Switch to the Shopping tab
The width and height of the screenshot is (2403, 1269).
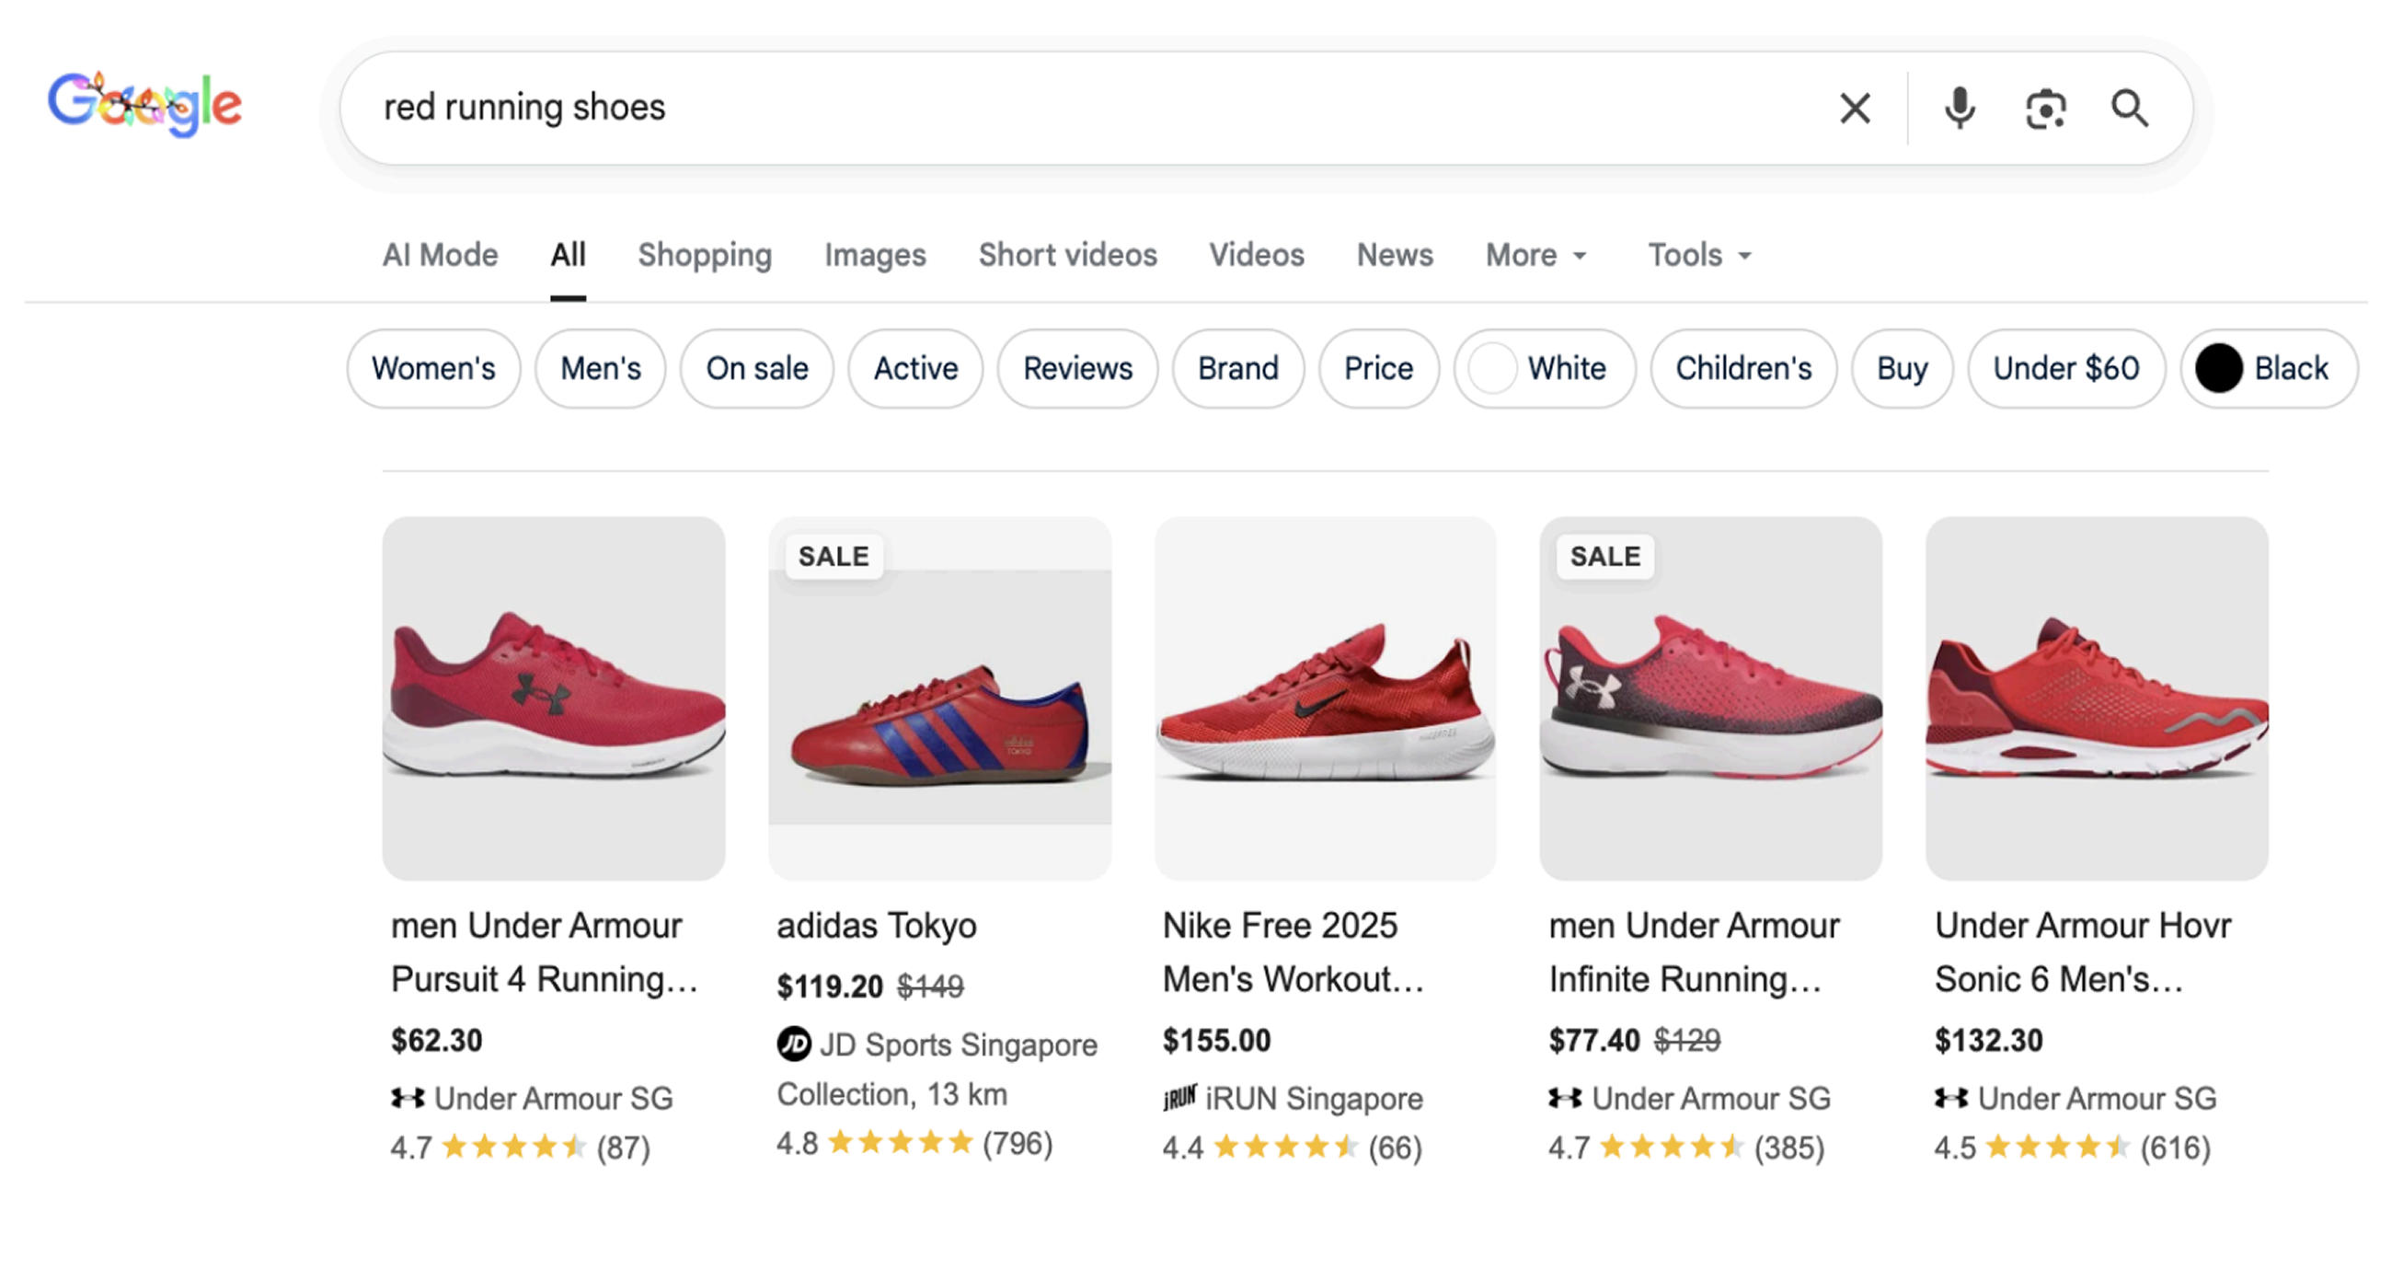705,255
